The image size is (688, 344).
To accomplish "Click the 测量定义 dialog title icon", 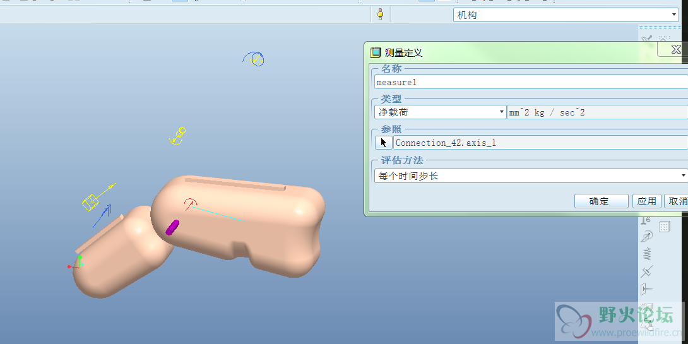I will click(375, 52).
